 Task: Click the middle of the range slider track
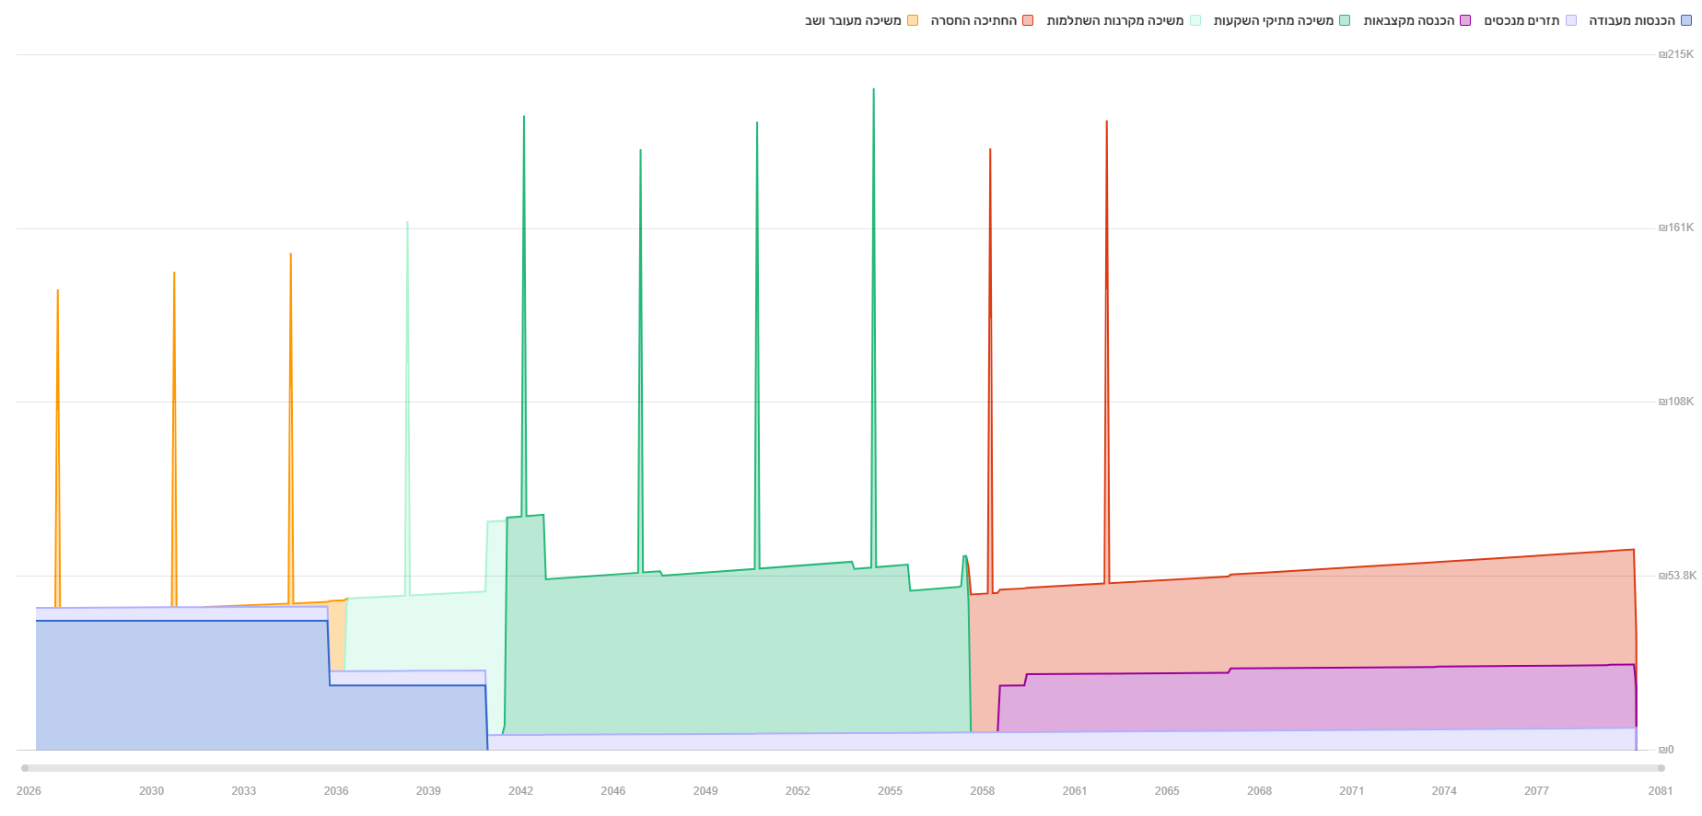843,768
